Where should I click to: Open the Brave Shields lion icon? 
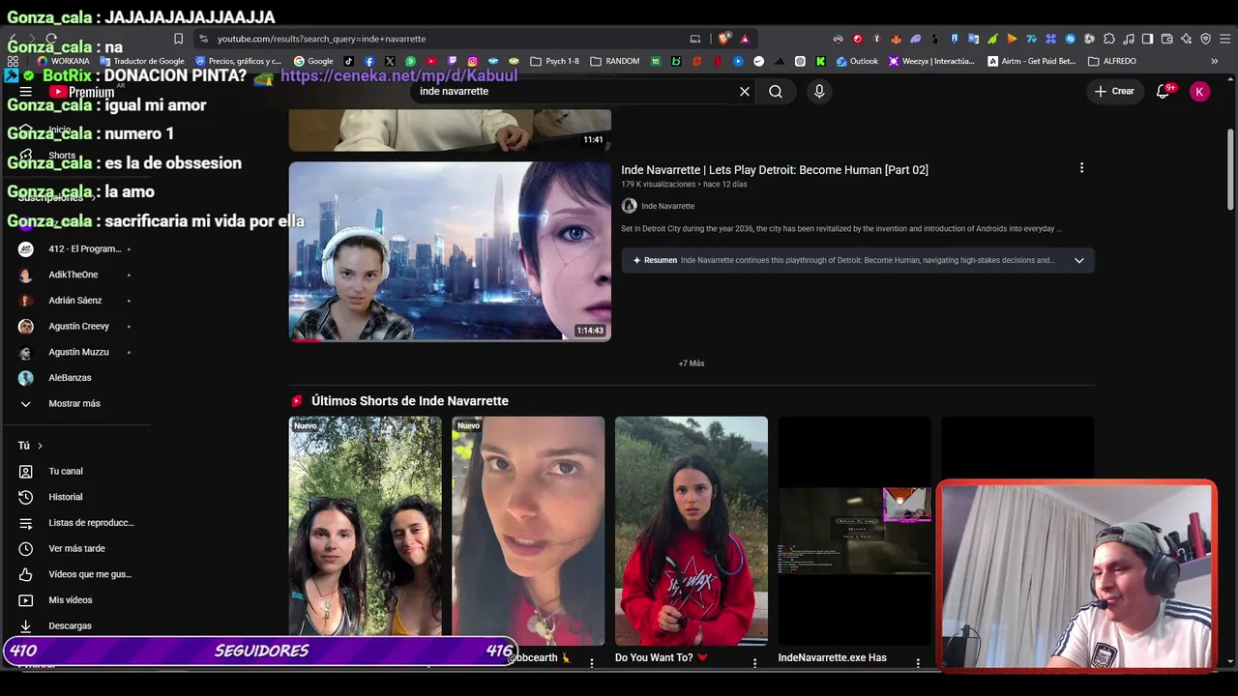723,39
